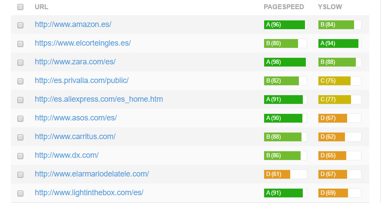381x203 pixels.
Task: Open the asos.com/es link
Action: point(76,118)
